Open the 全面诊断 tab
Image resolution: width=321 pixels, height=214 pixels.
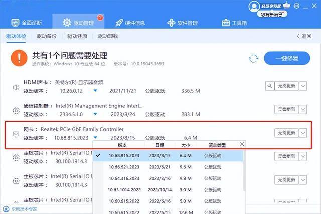coord(27,23)
